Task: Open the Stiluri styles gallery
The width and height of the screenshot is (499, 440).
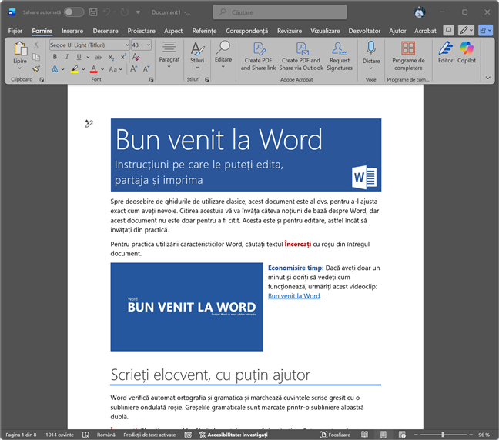Action: (x=197, y=55)
